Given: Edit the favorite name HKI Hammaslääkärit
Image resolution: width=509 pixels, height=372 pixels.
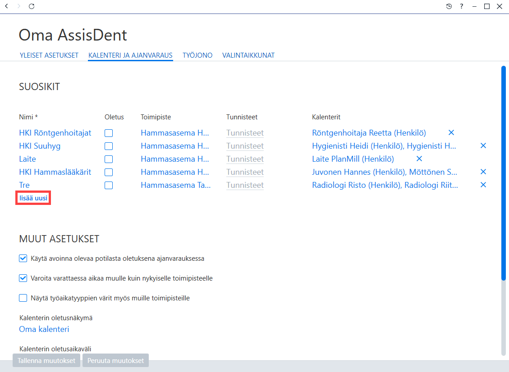Looking at the screenshot, I should (x=55, y=172).
